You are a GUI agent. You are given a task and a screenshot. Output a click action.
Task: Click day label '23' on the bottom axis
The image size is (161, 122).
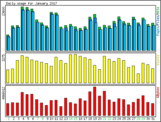114,119
